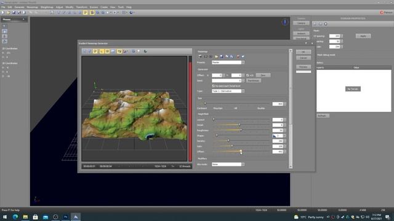Image resolution: width=394 pixels, height=221 pixels.
Task: Open the Mix mode dropdown
Action: tap(243, 165)
